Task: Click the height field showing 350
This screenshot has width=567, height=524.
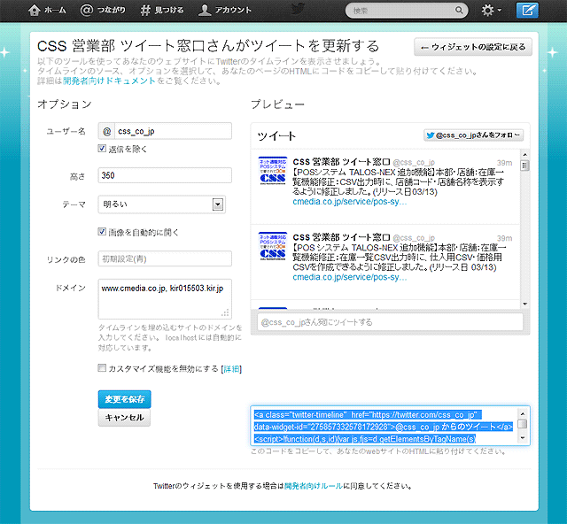Action: (x=165, y=175)
